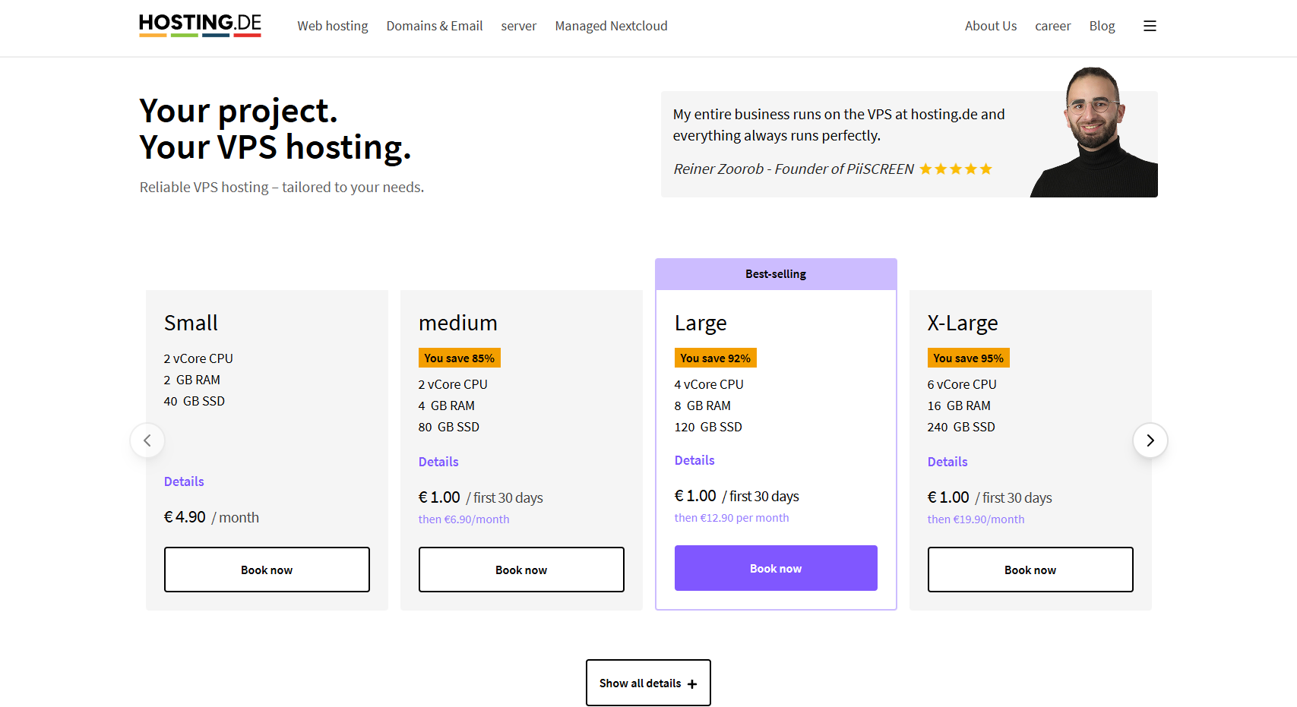Expand Details for the Large plan
Screen dimensions: 1297x707
point(694,460)
